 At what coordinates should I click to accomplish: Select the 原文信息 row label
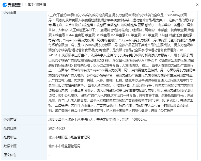[x=10, y=155]
